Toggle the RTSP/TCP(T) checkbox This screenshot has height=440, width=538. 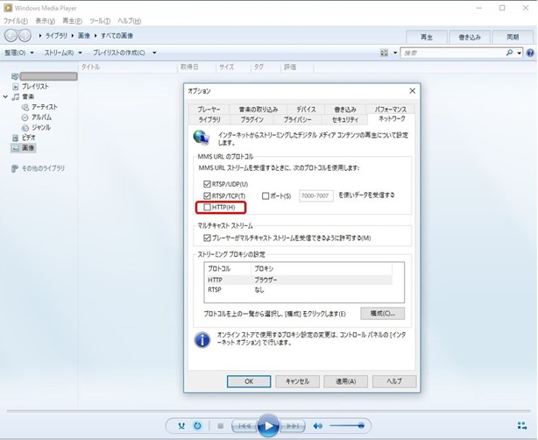tap(207, 196)
